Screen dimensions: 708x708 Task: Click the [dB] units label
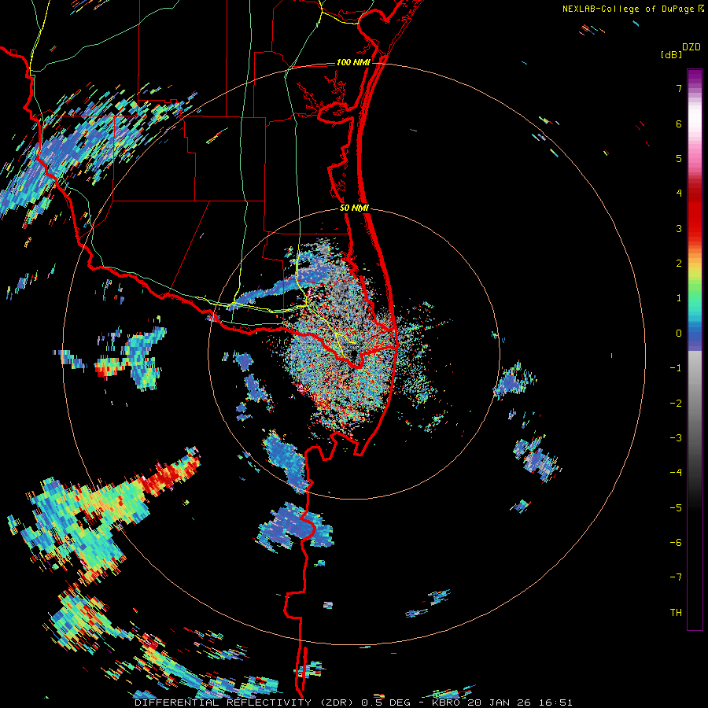[x=671, y=54]
